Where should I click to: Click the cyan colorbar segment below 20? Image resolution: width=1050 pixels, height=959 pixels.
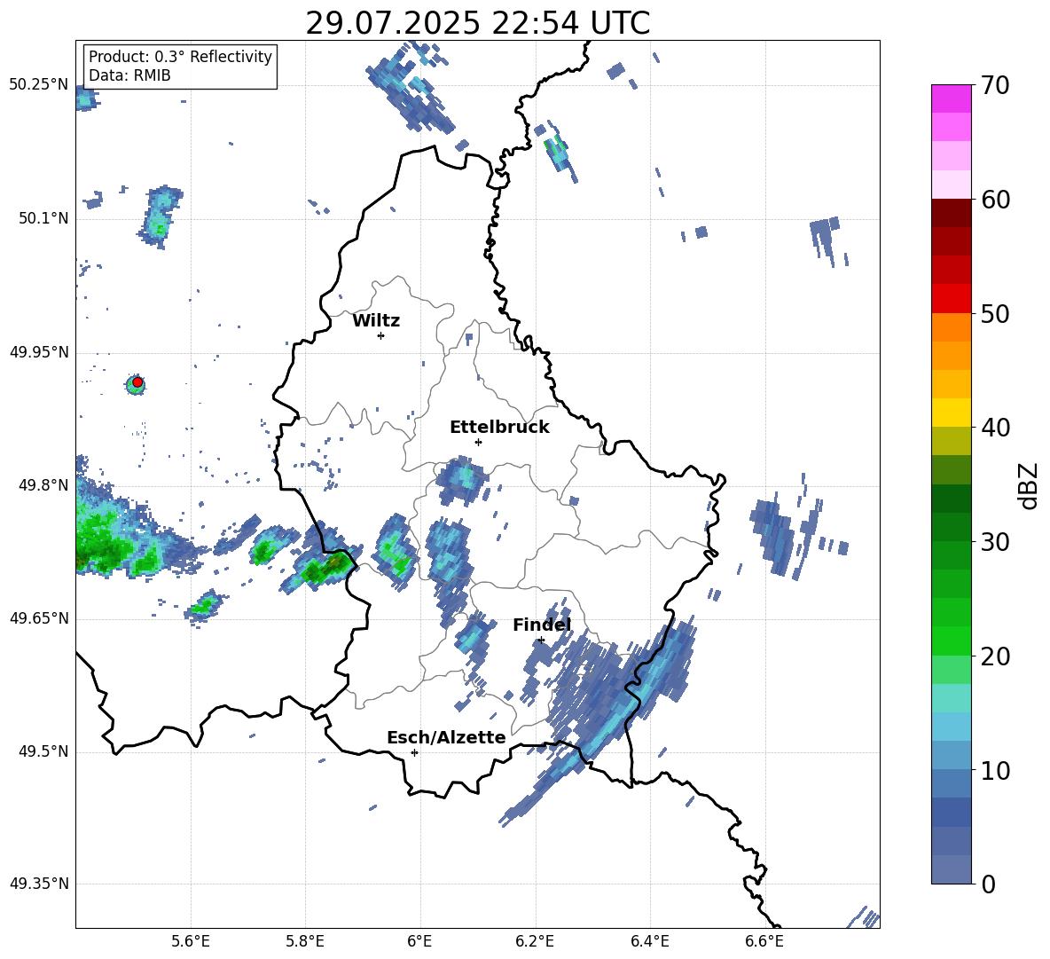pos(951,698)
